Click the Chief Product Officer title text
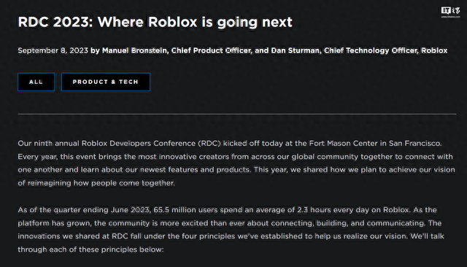Image resolution: width=467 pixels, height=267 pixels. tap(211, 50)
